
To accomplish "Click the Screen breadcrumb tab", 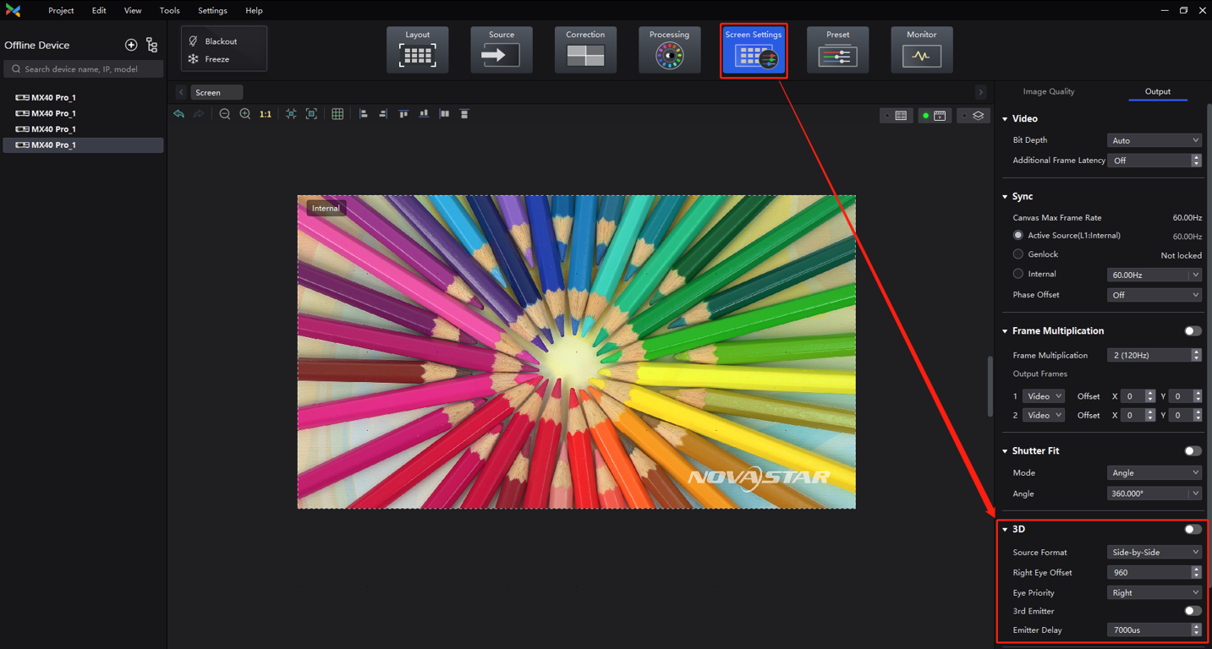I will click(217, 92).
